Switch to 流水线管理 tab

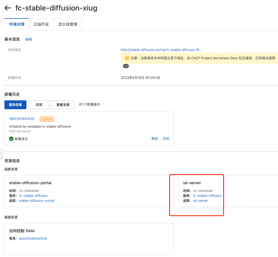(x=67, y=24)
